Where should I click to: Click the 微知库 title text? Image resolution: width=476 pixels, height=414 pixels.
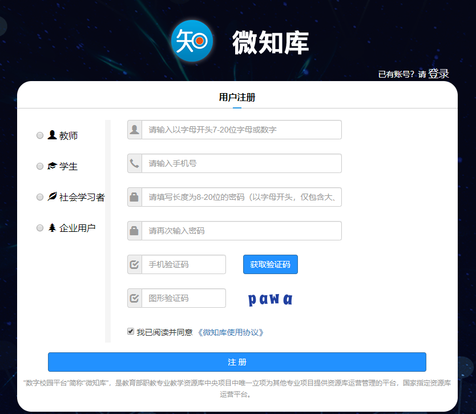pyautogui.click(x=271, y=42)
